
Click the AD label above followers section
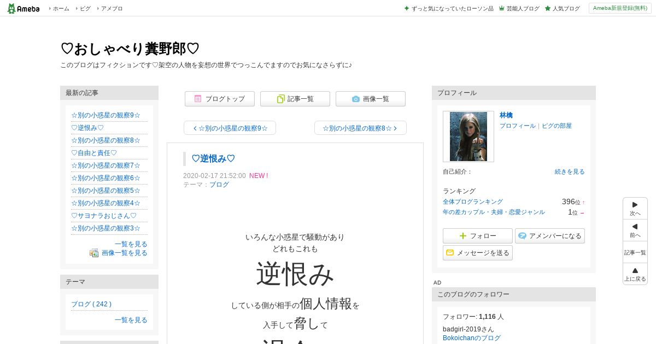pyautogui.click(x=437, y=282)
